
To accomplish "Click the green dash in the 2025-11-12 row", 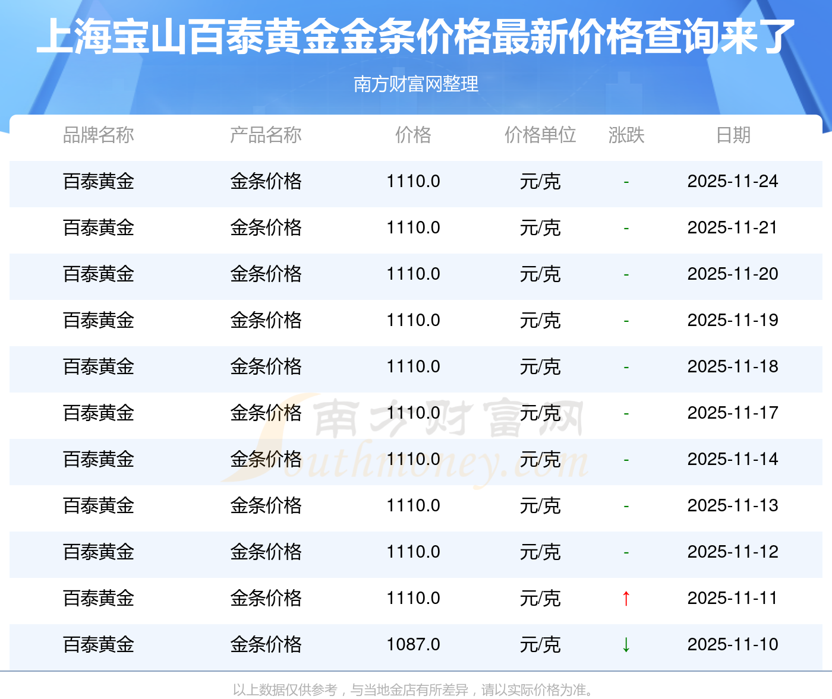I will coord(626,552).
